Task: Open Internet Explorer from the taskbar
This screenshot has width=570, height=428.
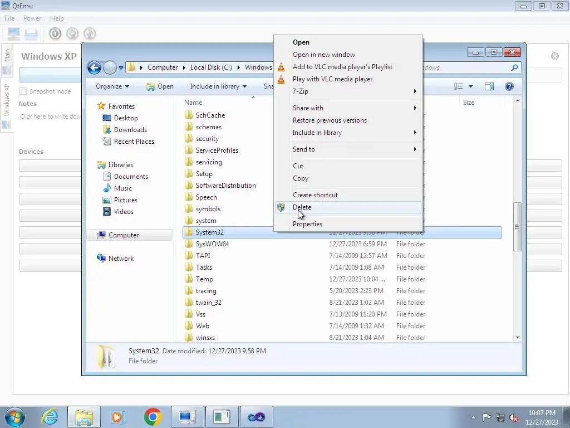Action: click(50, 417)
